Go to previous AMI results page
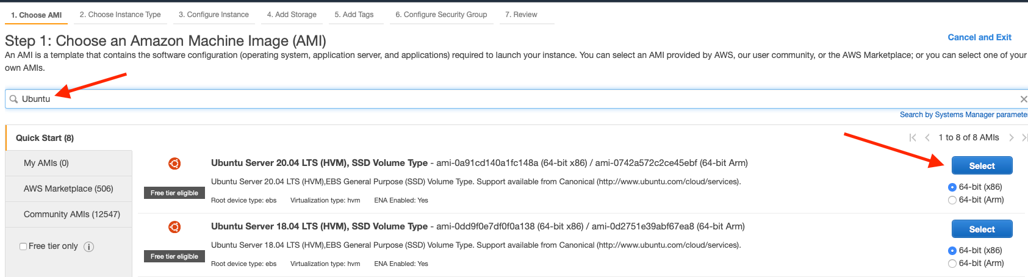This screenshot has width=1028, height=277. (927, 137)
